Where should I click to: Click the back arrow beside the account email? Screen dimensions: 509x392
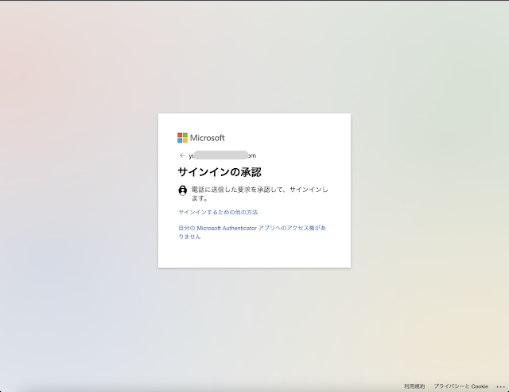coord(182,155)
